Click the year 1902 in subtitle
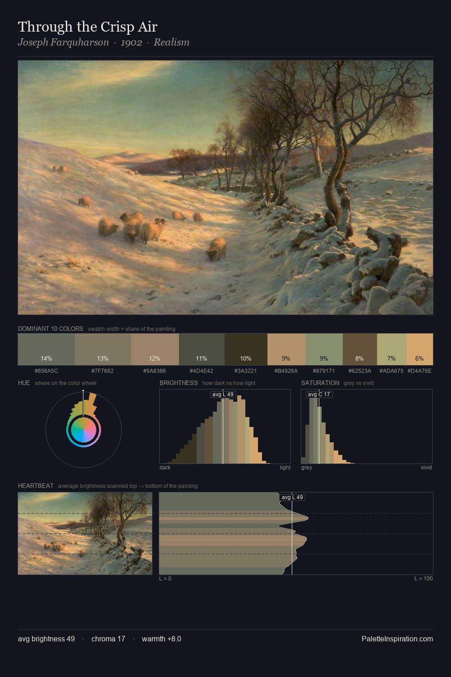The width and height of the screenshot is (451, 677). [131, 42]
